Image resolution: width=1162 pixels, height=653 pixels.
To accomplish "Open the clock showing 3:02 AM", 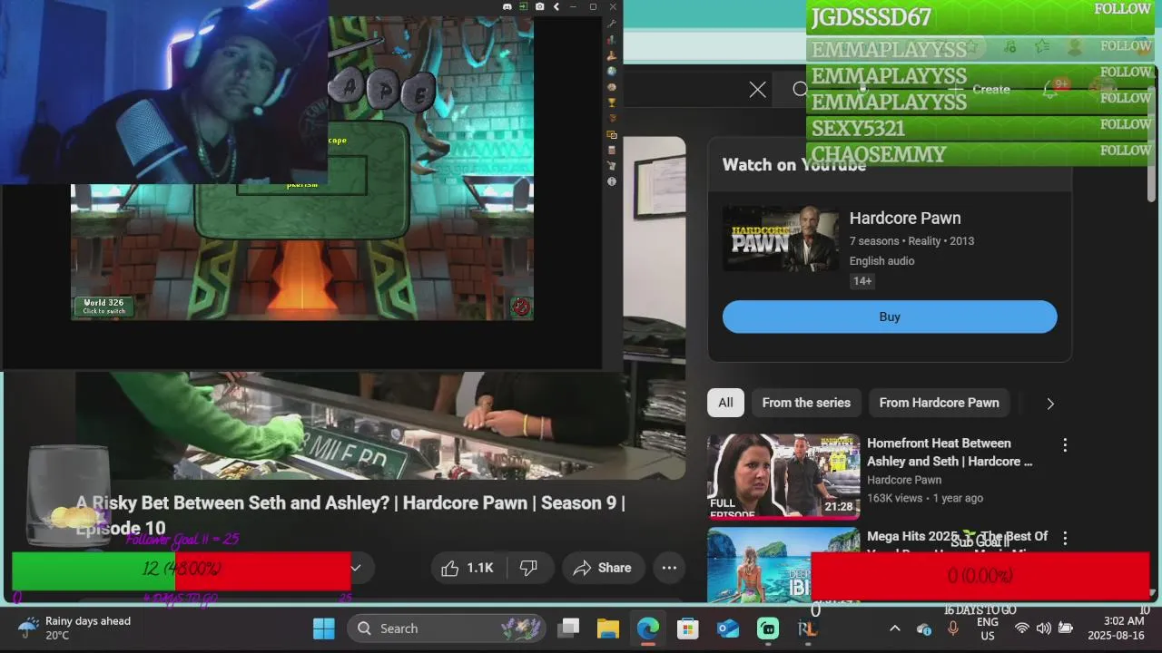I will pos(1117,629).
